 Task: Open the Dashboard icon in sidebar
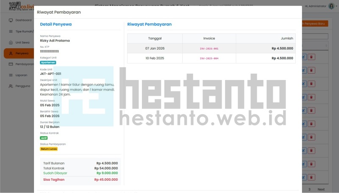(x=10, y=20)
